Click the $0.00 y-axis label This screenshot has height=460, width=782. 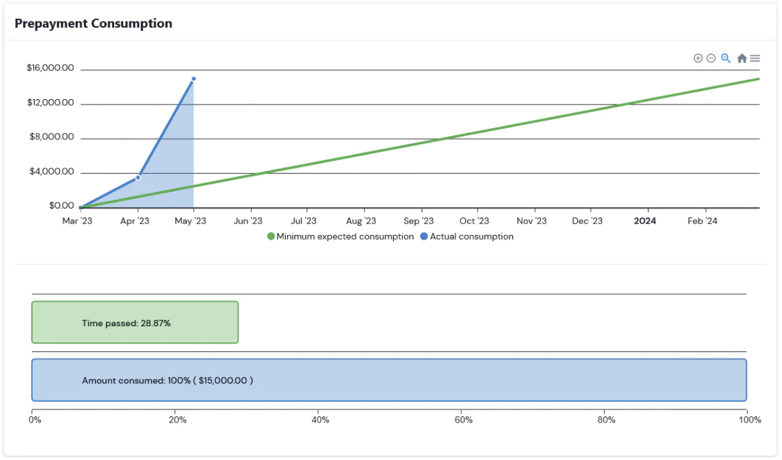coord(62,205)
